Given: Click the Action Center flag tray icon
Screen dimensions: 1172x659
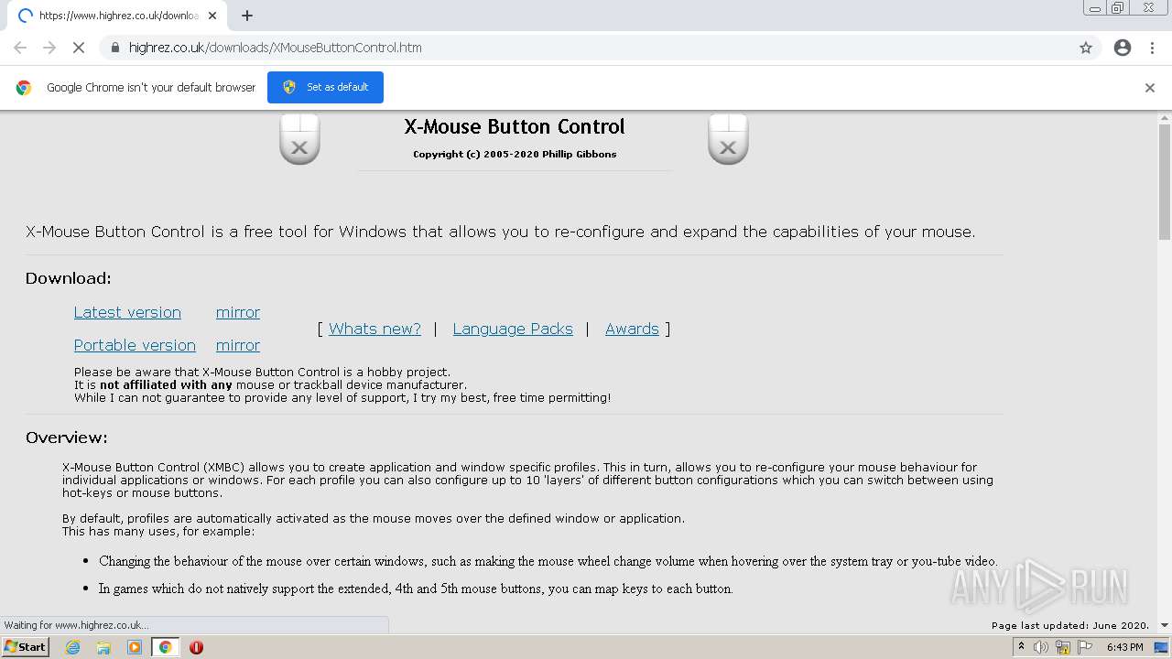Looking at the screenshot, I should point(1085,647).
